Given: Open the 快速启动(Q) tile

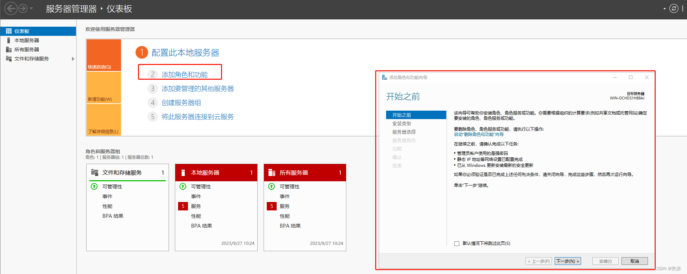Looking at the screenshot, I should 104,55.
